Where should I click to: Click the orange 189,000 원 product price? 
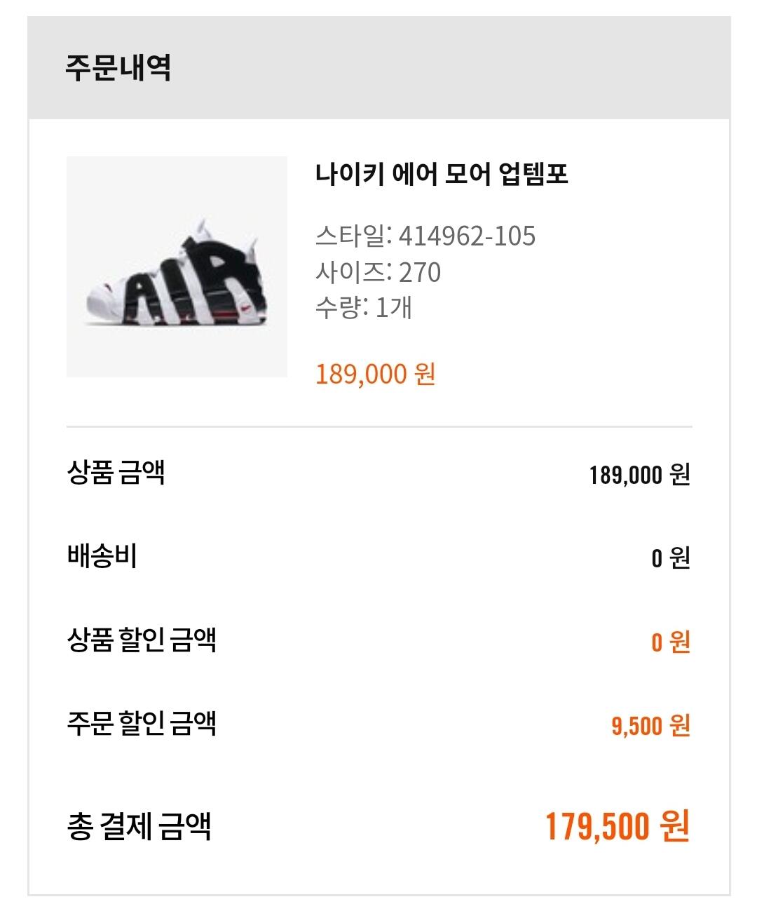click(375, 374)
